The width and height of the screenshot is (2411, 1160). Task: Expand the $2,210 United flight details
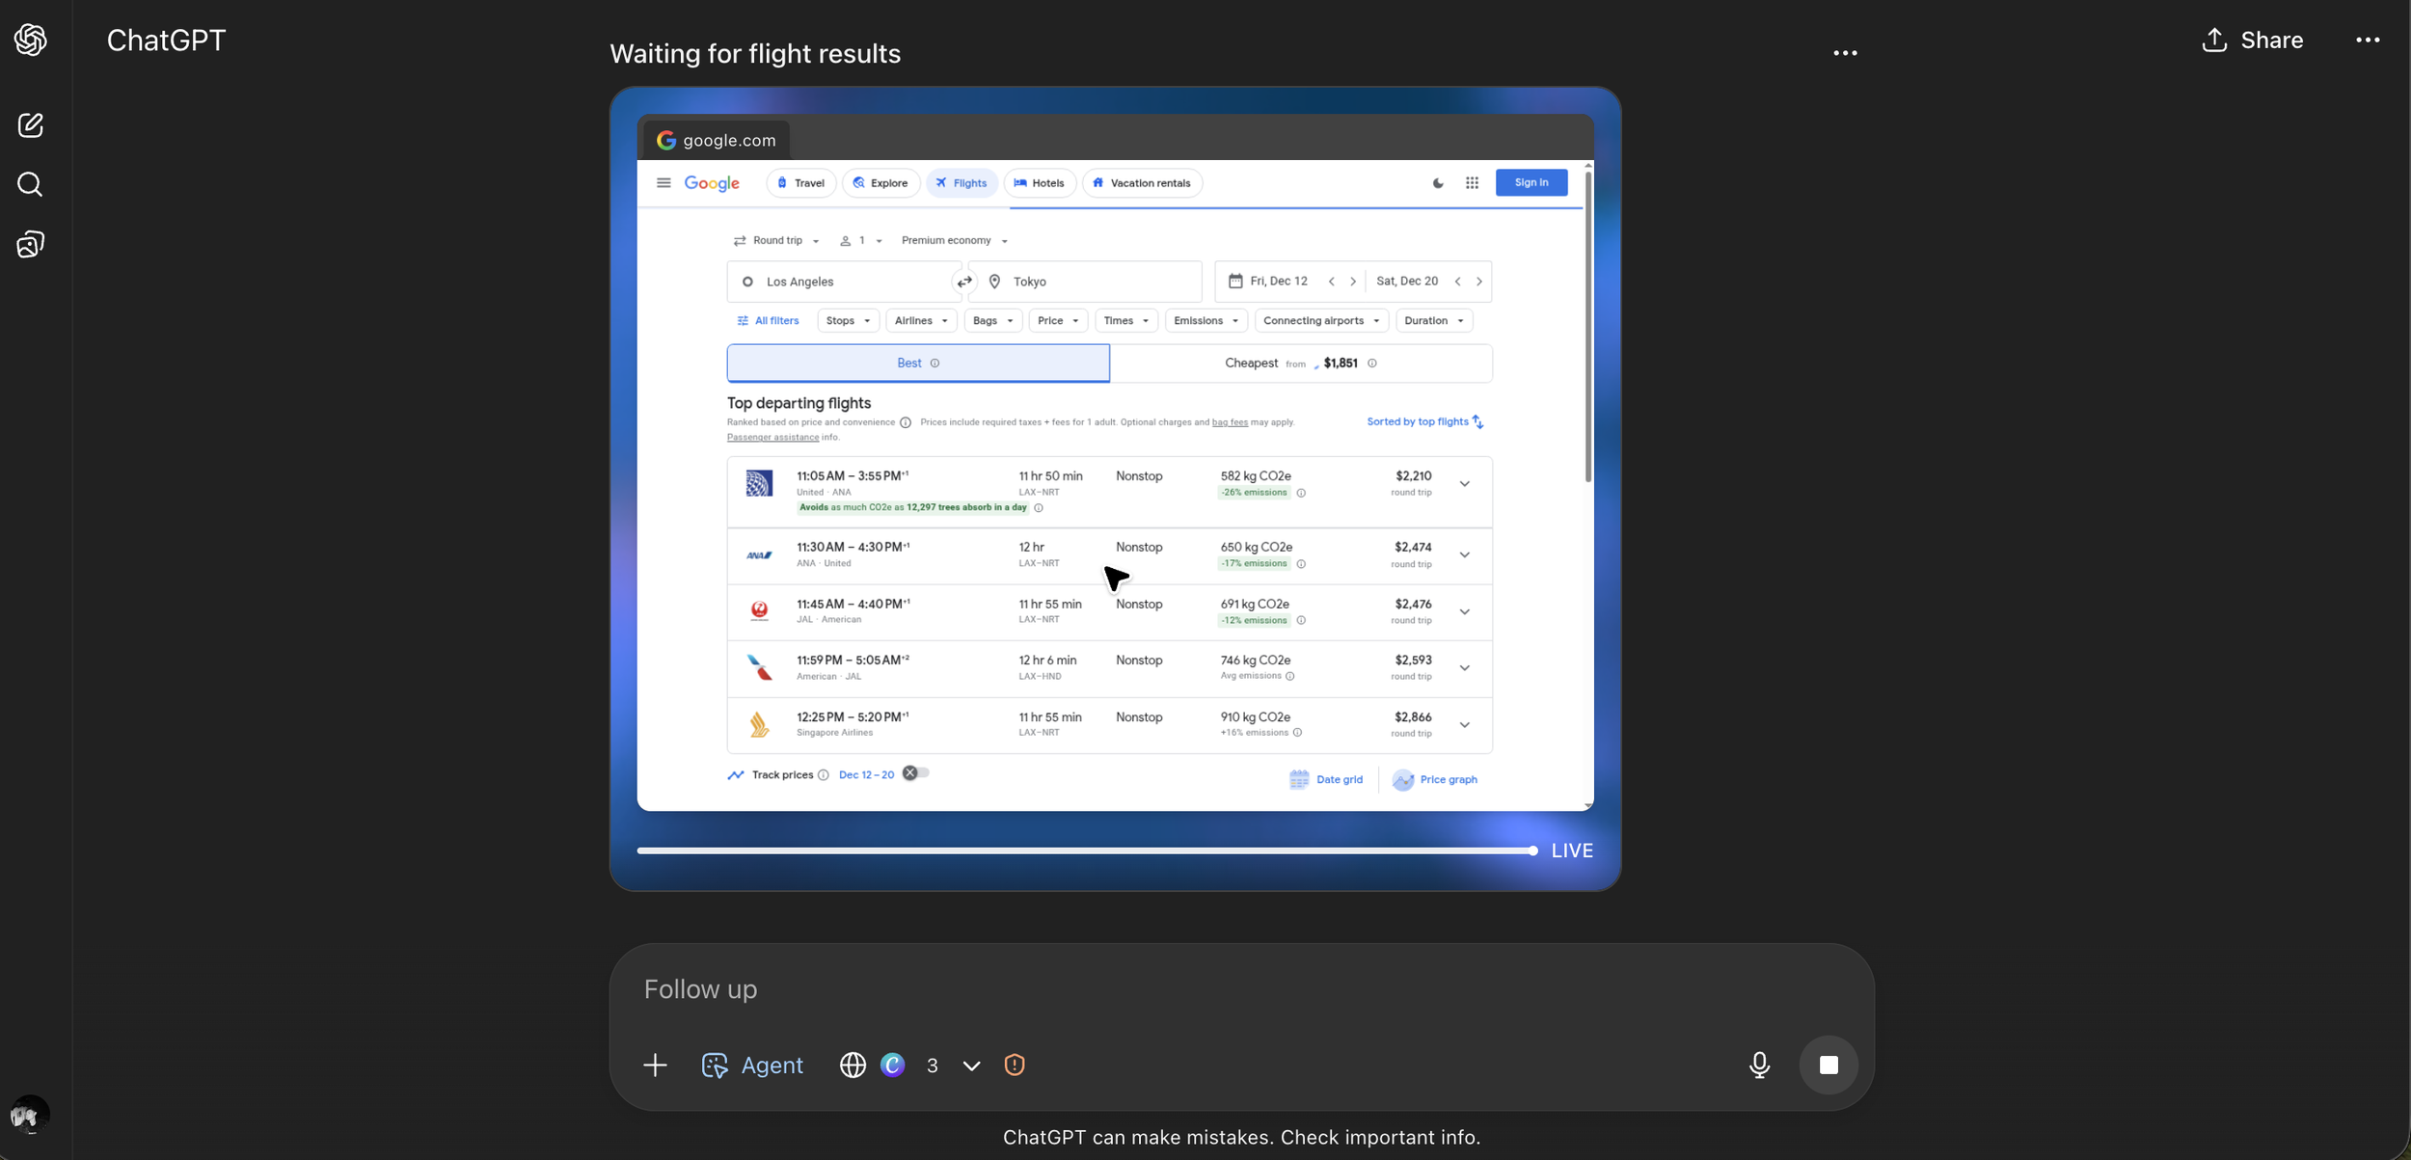pos(1464,484)
